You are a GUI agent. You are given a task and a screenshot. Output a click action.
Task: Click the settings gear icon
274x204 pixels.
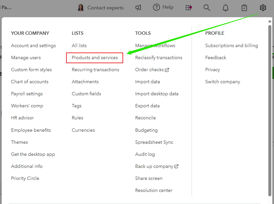pos(263,8)
